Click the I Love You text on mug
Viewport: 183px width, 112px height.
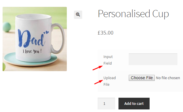point(32,51)
